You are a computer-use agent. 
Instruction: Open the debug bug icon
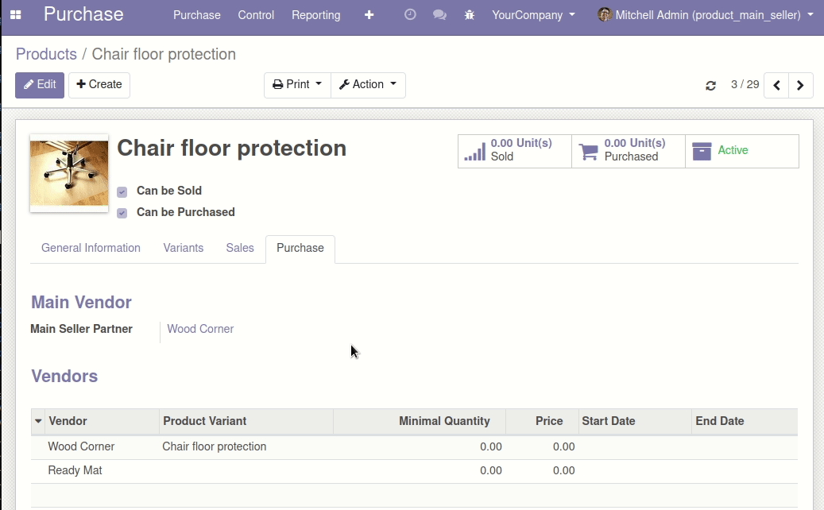470,15
